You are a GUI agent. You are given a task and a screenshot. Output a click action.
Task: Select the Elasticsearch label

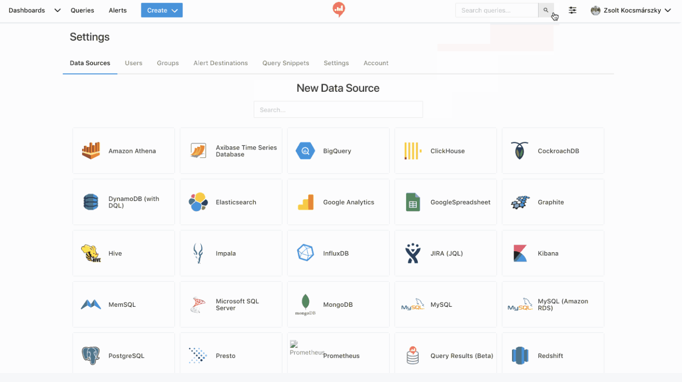coord(236,202)
